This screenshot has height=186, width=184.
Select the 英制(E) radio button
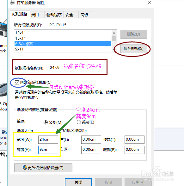tap(79, 122)
